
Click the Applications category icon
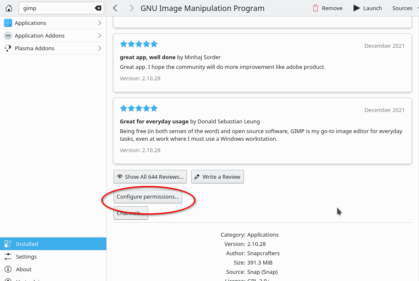(8, 23)
